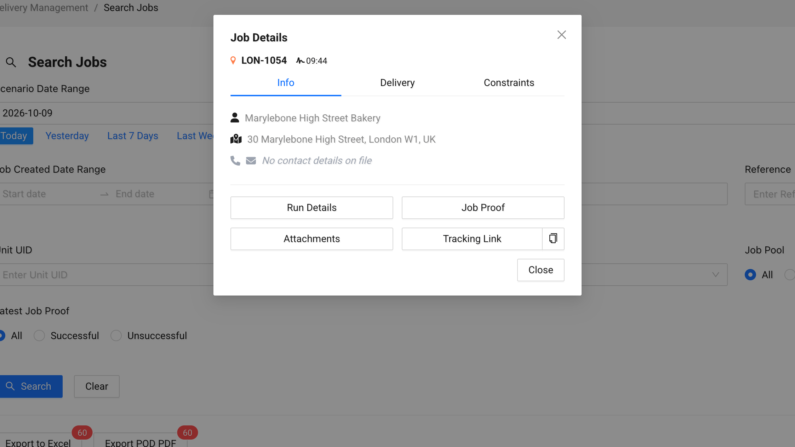Click the Clear button
Viewport: 795px width, 447px height.
[97, 386]
